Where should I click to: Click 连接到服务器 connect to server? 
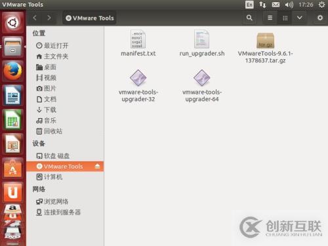pyautogui.click(x=65, y=212)
